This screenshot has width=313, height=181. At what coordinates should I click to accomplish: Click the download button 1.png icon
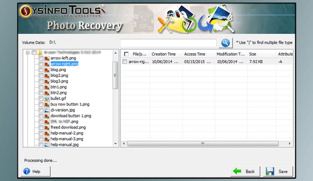pos(47,116)
